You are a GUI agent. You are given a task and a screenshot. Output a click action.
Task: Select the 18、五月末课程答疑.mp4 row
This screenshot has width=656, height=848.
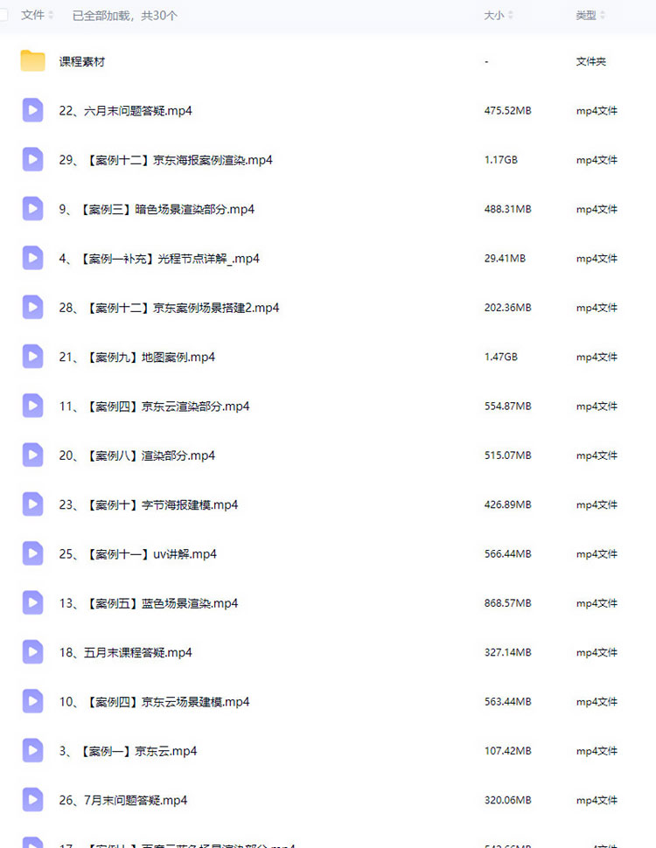[328, 652]
